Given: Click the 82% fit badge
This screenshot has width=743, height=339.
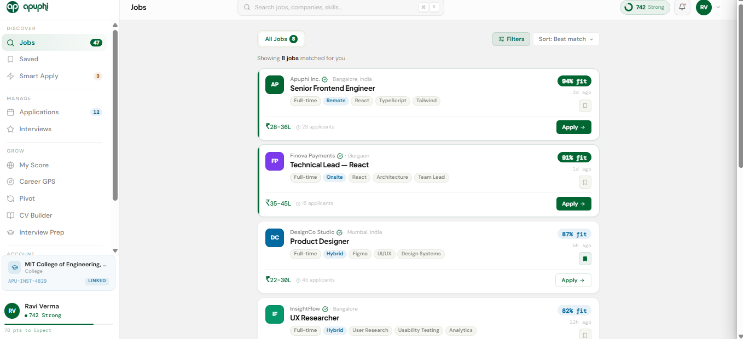Looking at the screenshot, I should pyautogui.click(x=574, y=311).
